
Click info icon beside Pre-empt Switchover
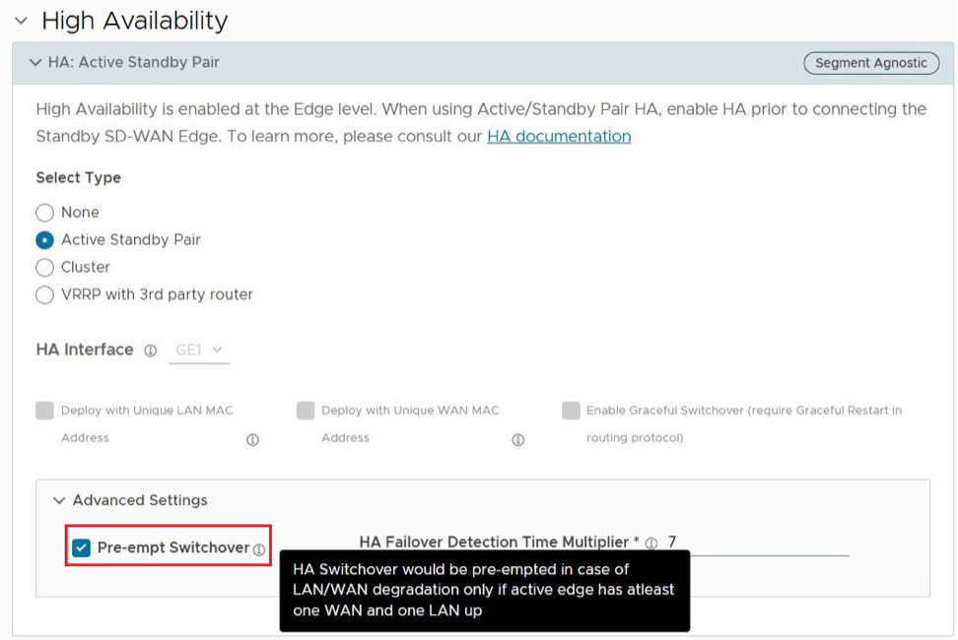(x=259, y=549)
